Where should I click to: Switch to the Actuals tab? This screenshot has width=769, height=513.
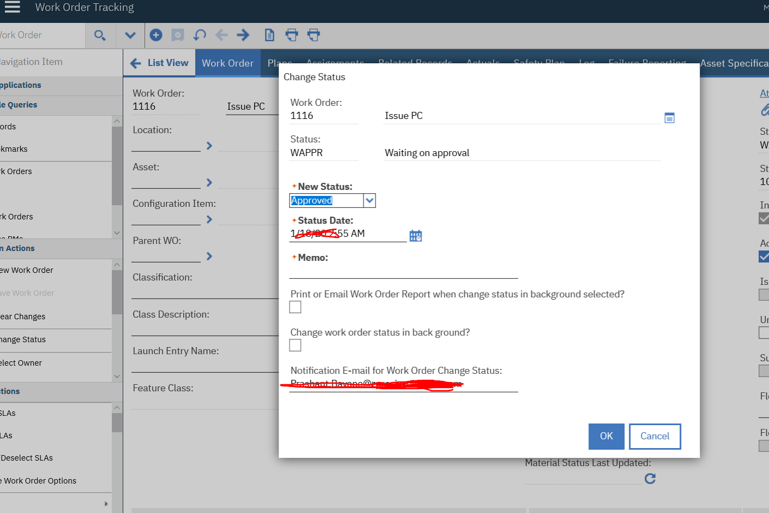[483, 63]
